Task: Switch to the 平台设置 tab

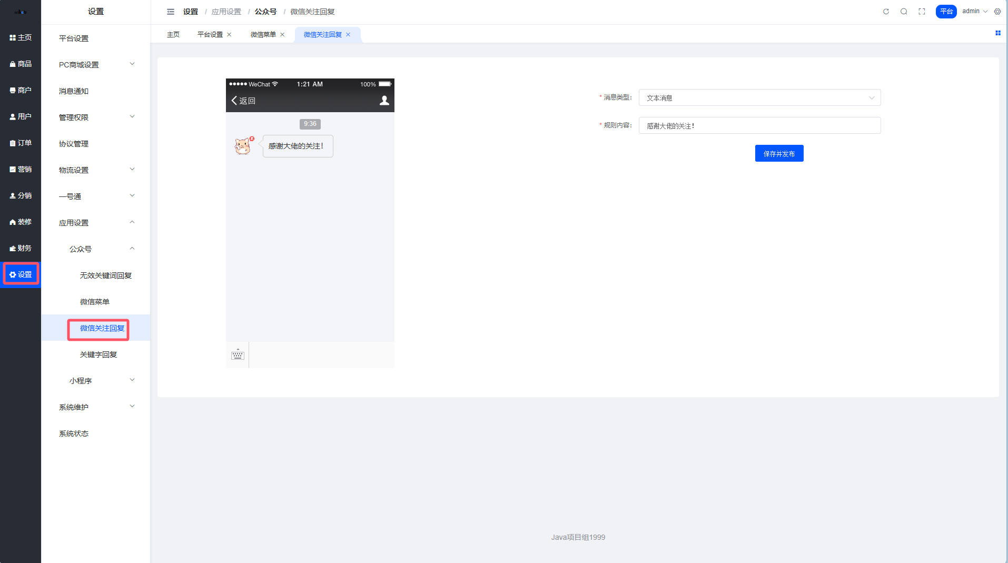Action: click(x=210, y=35)
